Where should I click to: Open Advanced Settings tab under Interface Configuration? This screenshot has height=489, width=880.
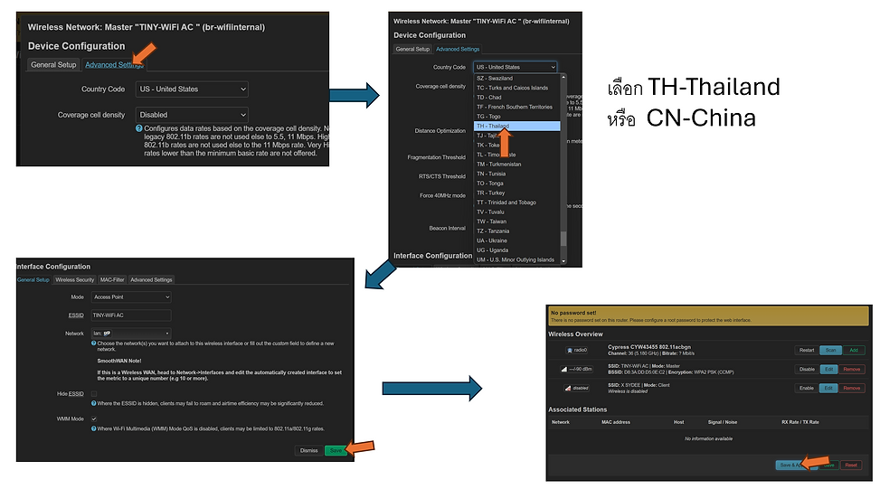pos(151,279)
